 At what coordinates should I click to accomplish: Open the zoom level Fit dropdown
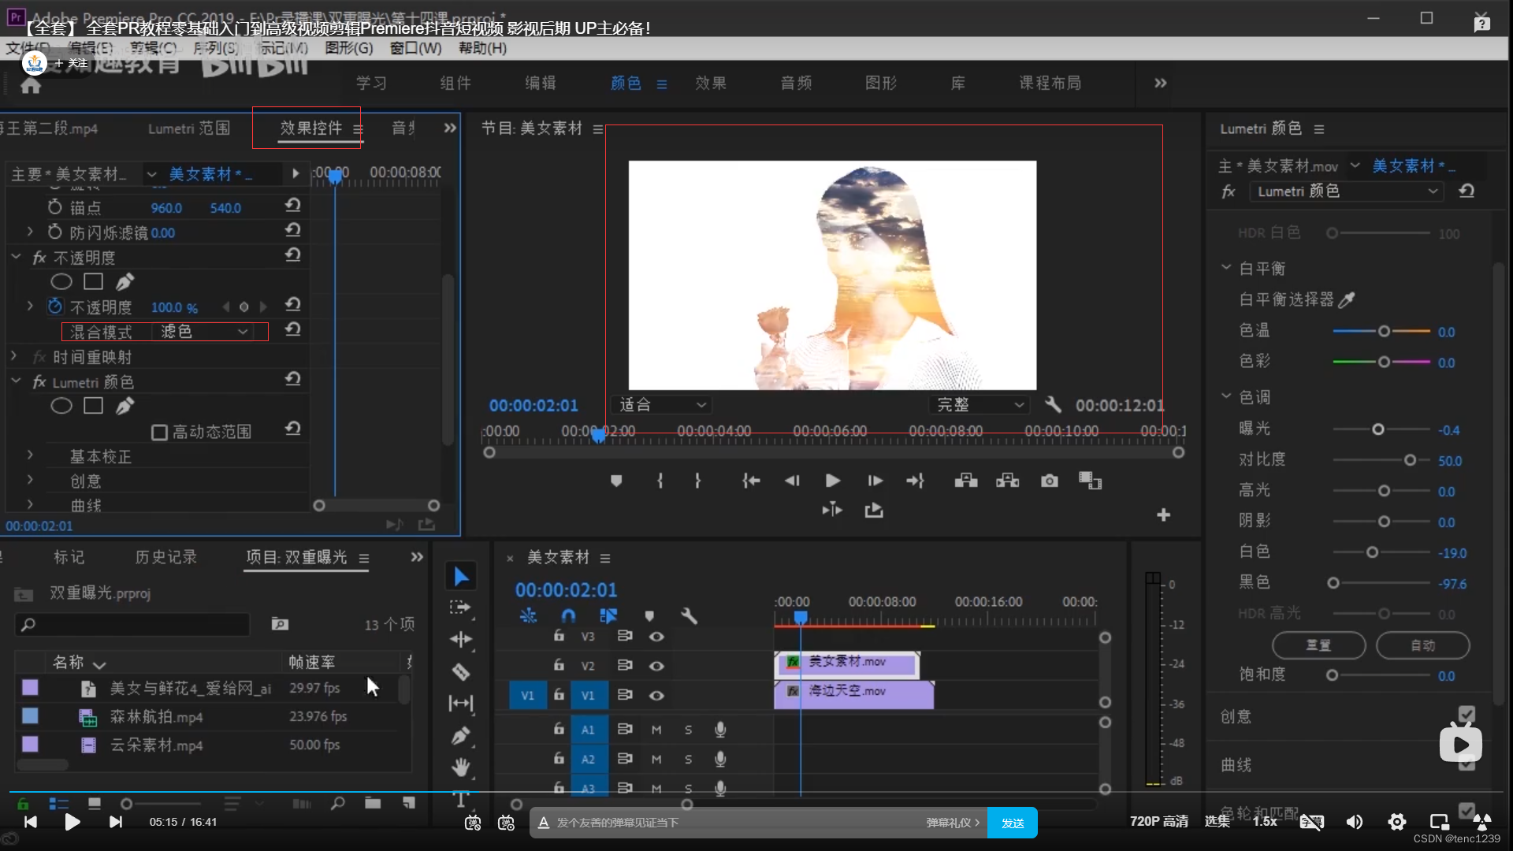662,405
